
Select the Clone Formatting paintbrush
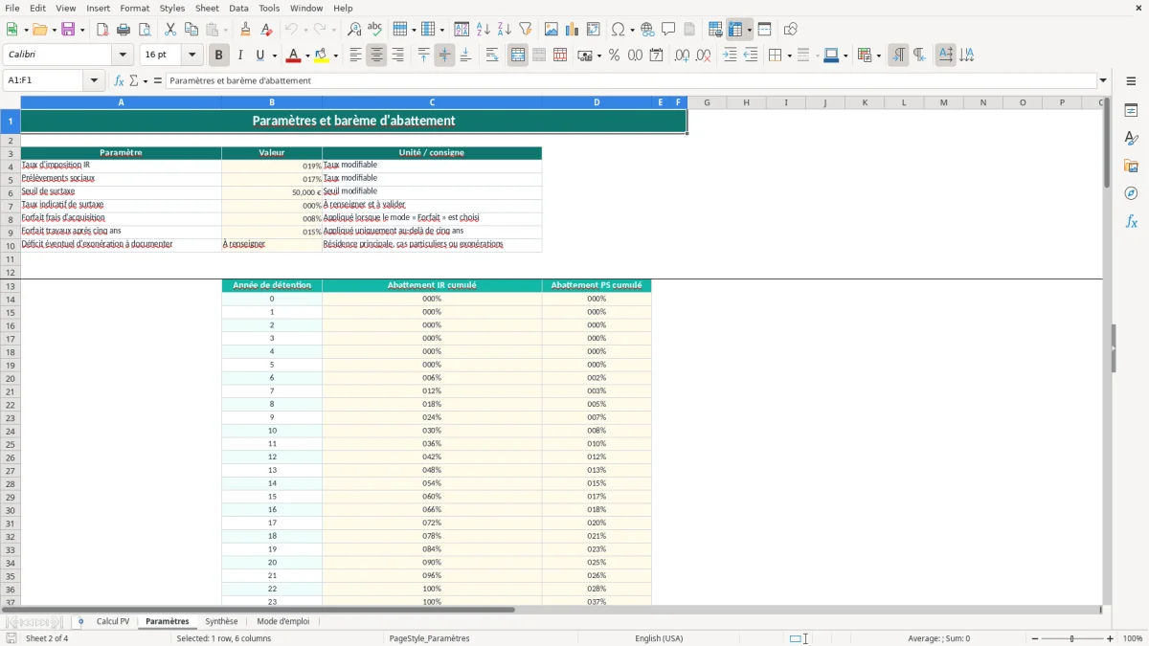tap(246, 30)
